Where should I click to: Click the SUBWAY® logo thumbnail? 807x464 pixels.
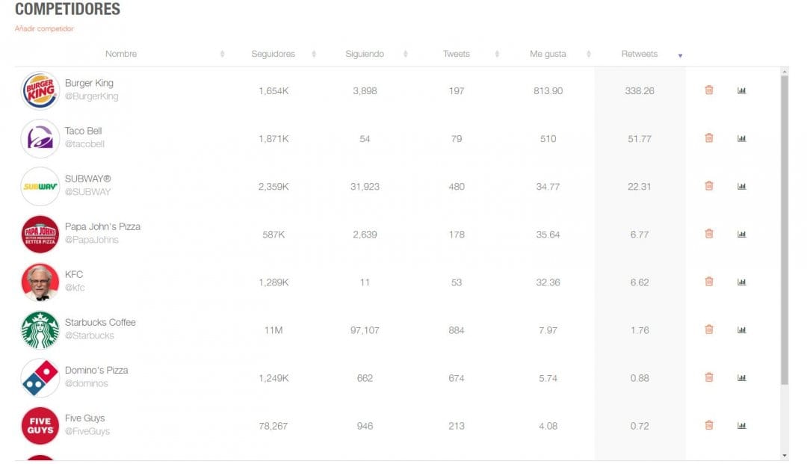[x=40, y=186]
